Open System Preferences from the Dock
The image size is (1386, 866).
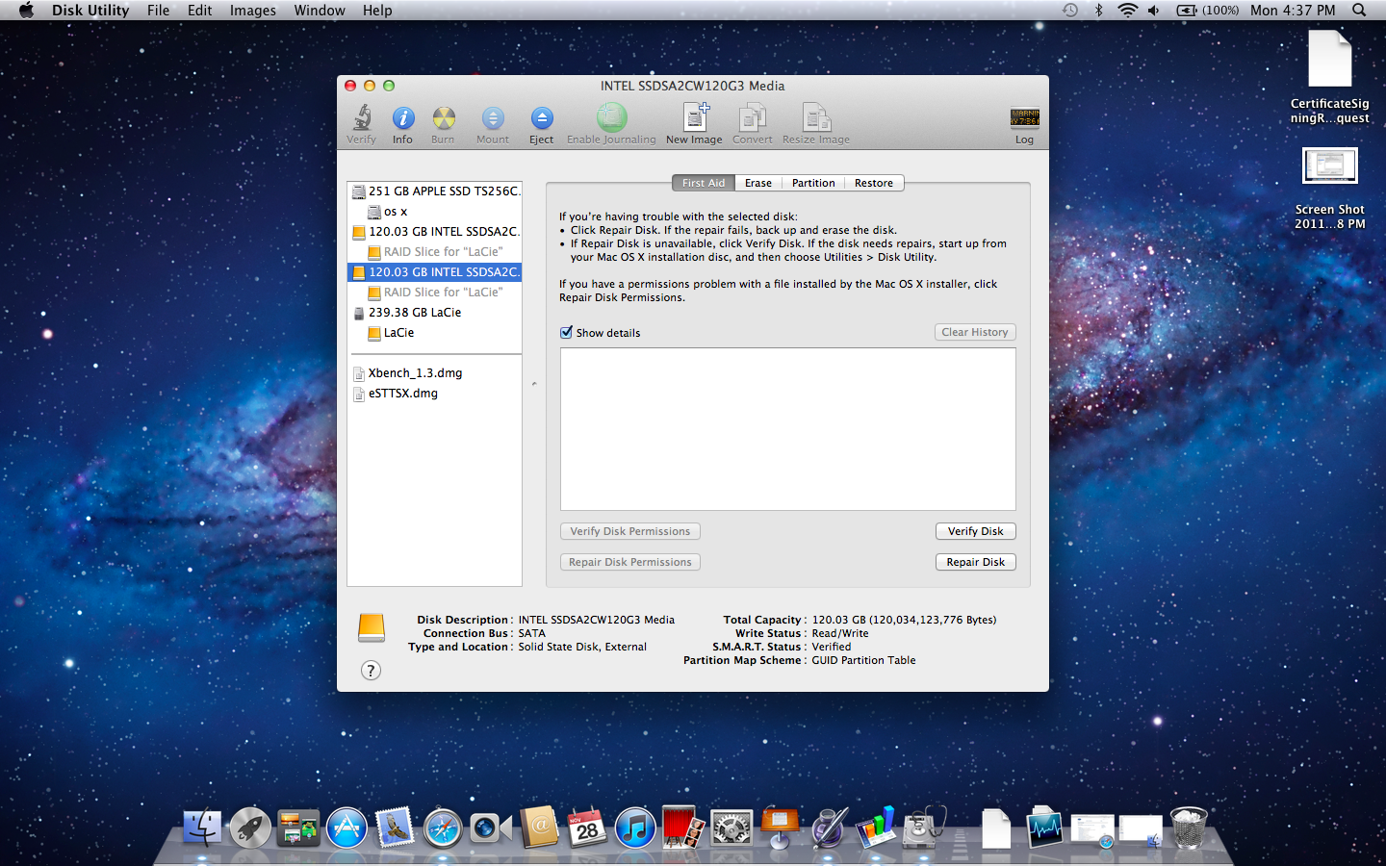(731, 827)
